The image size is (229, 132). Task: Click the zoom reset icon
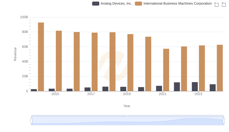[224, 4]
